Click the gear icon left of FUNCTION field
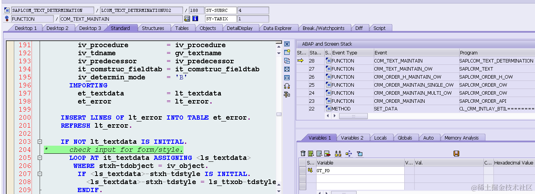 point(7,19)
